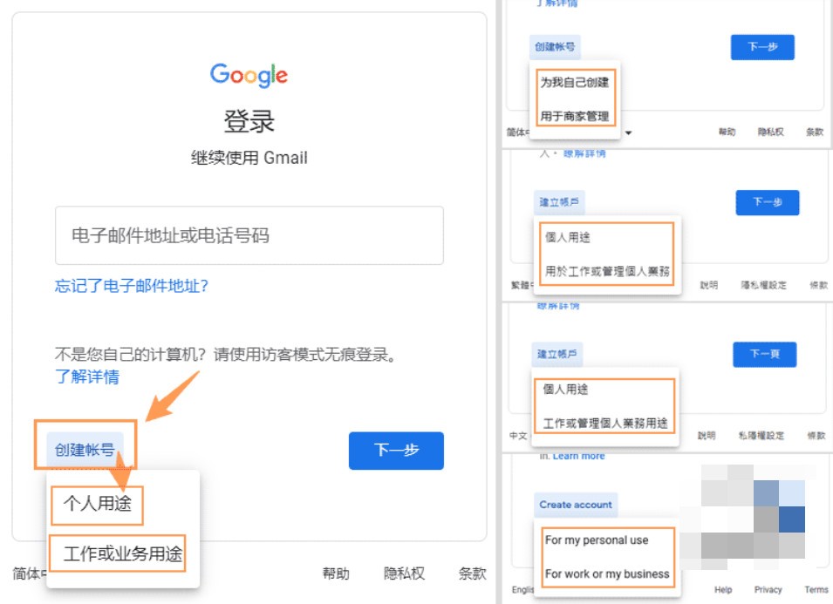Image resolution: width=833 pixels, height=604 pixels.
Task: Open the 私隱權設定 footer link
Action: 761,436
